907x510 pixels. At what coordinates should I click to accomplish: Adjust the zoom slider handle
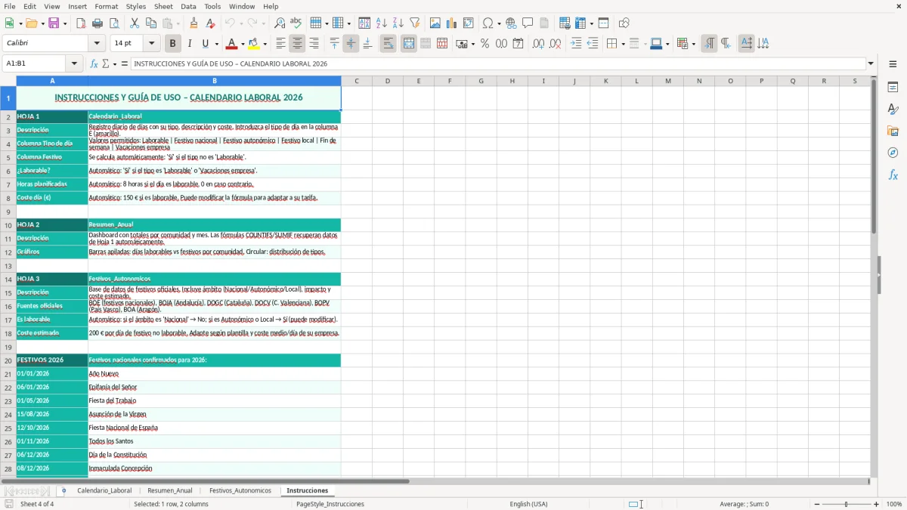click(847, 504)
